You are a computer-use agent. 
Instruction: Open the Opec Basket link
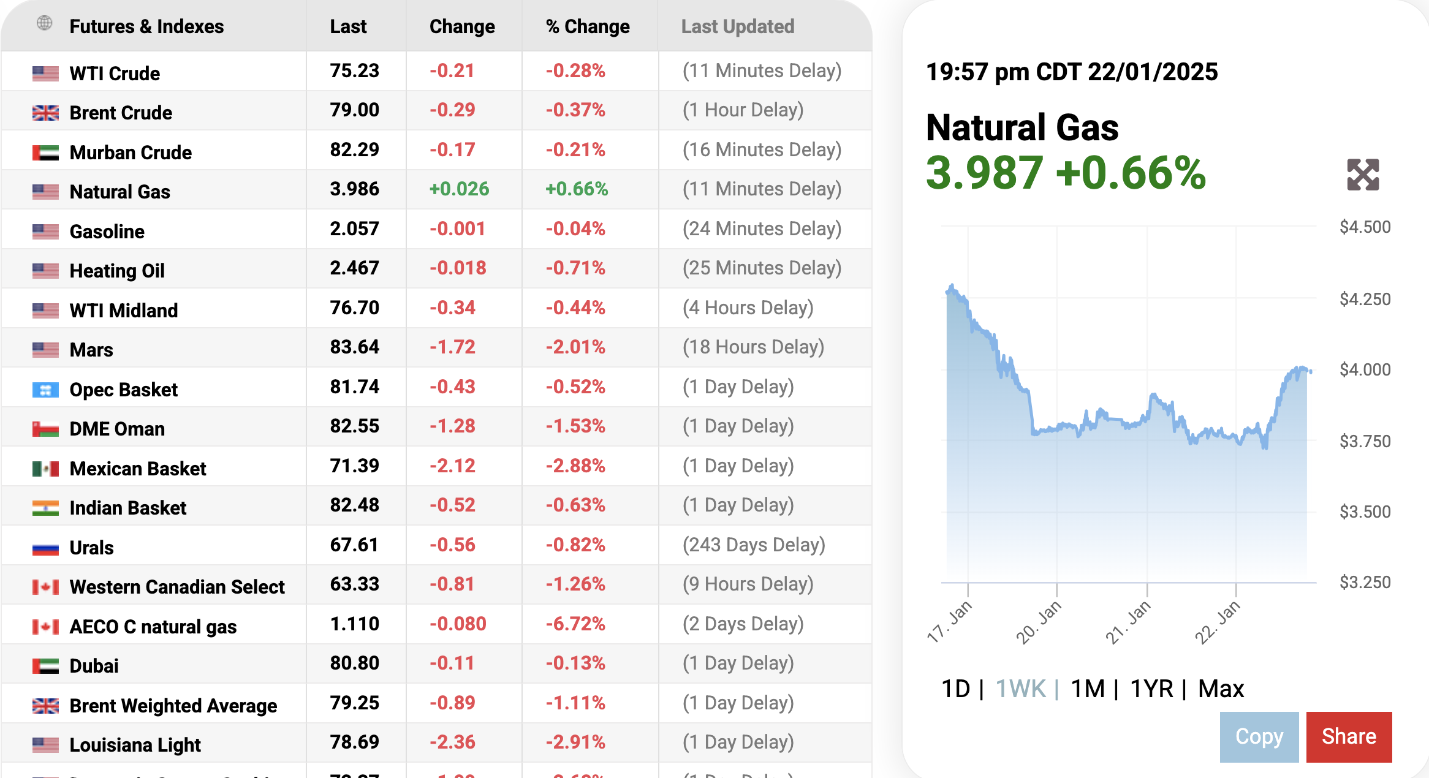point(124,390)
